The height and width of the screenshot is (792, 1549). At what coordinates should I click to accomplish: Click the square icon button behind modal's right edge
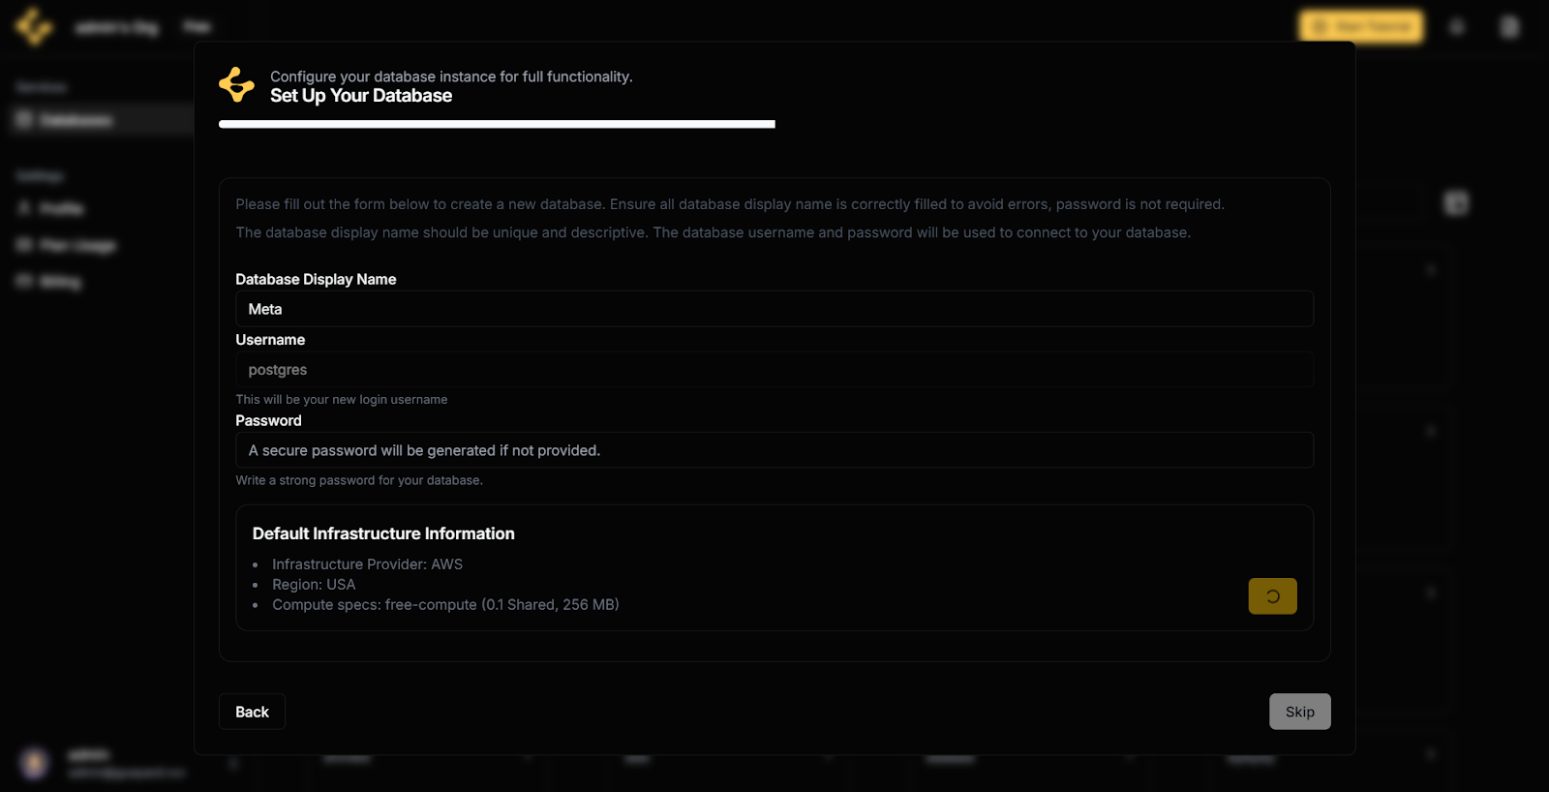(1456, 203)
